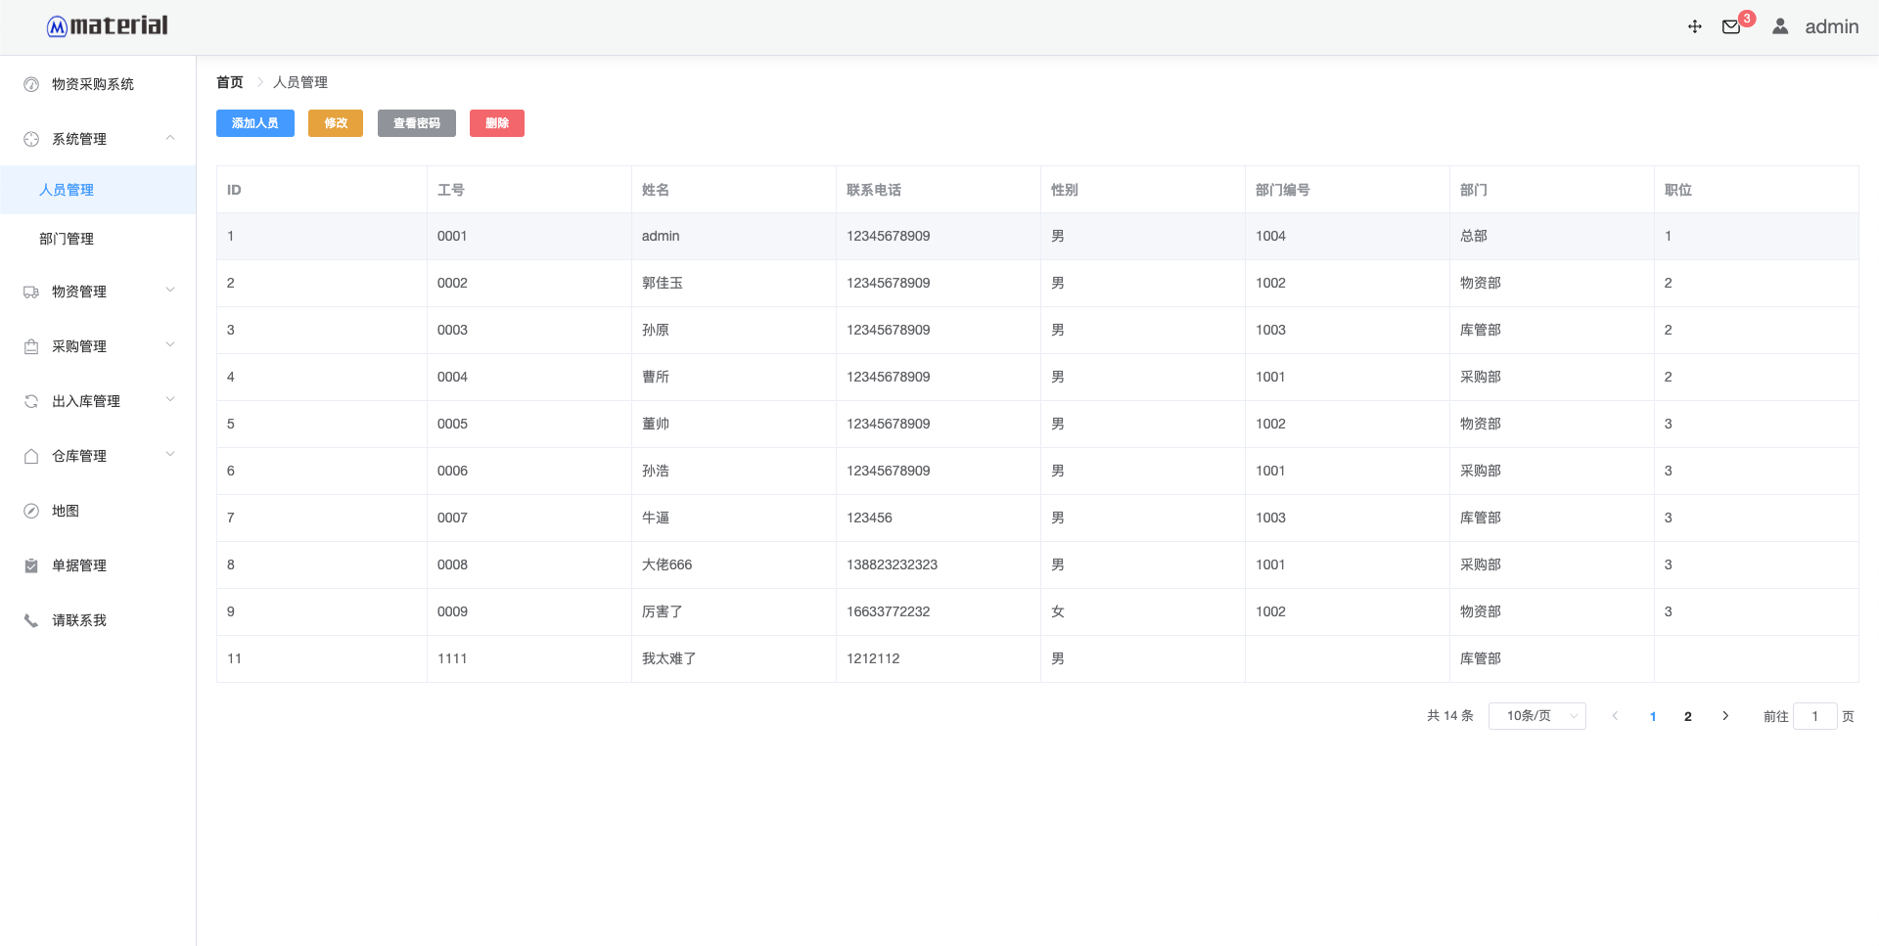Focus the 前往 page number input
1879x946 pixels.
coord(1815,716)
